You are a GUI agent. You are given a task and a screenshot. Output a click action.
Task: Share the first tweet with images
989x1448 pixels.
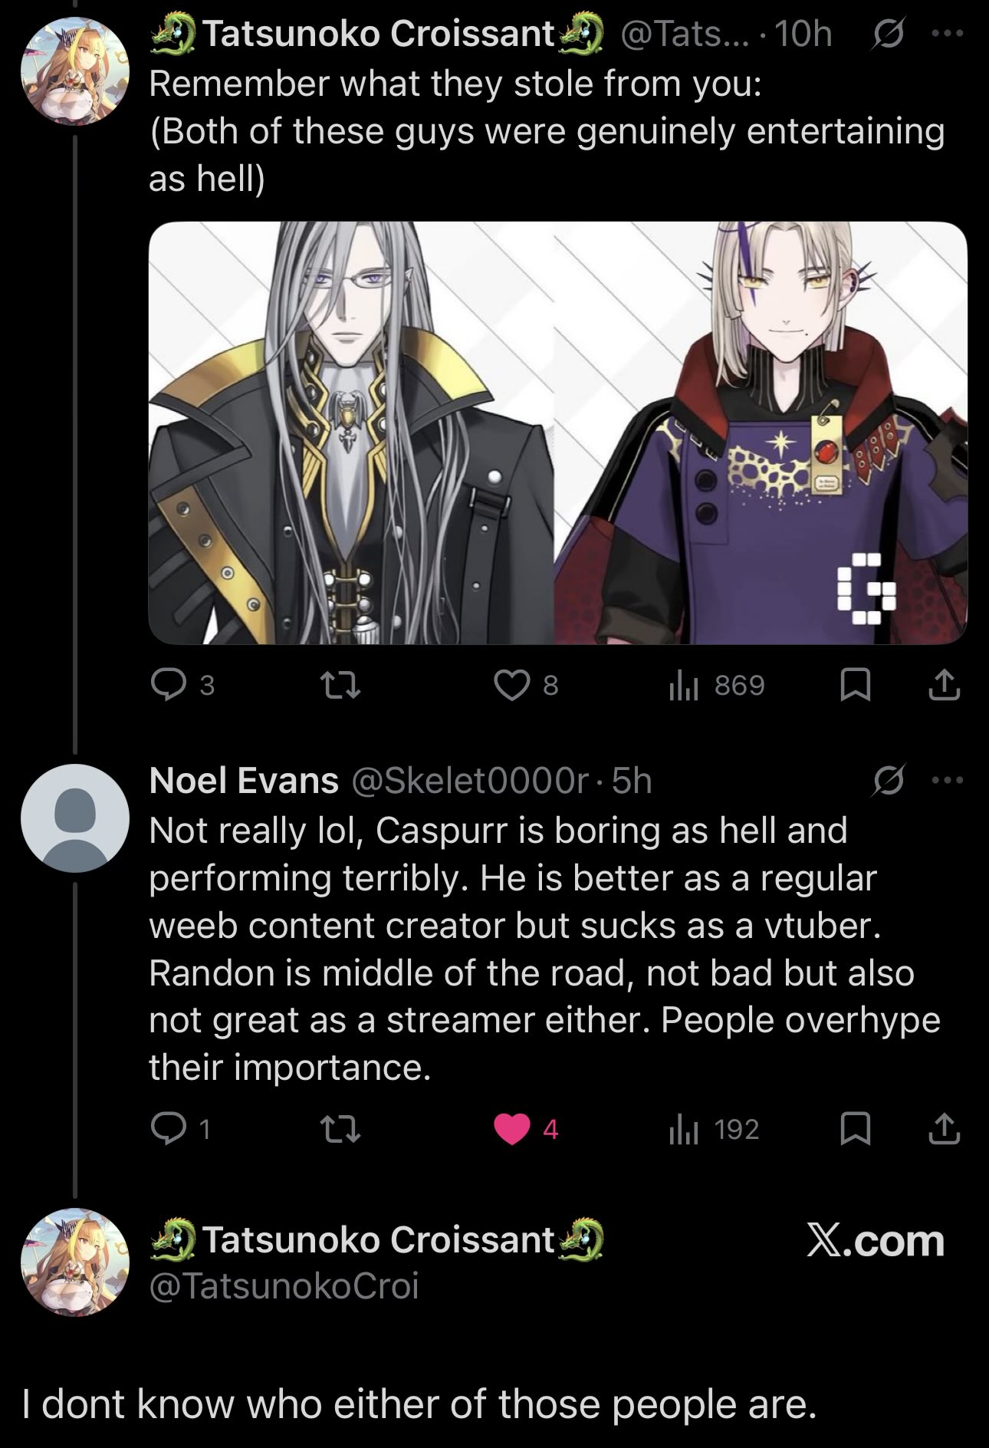[944, 685]
